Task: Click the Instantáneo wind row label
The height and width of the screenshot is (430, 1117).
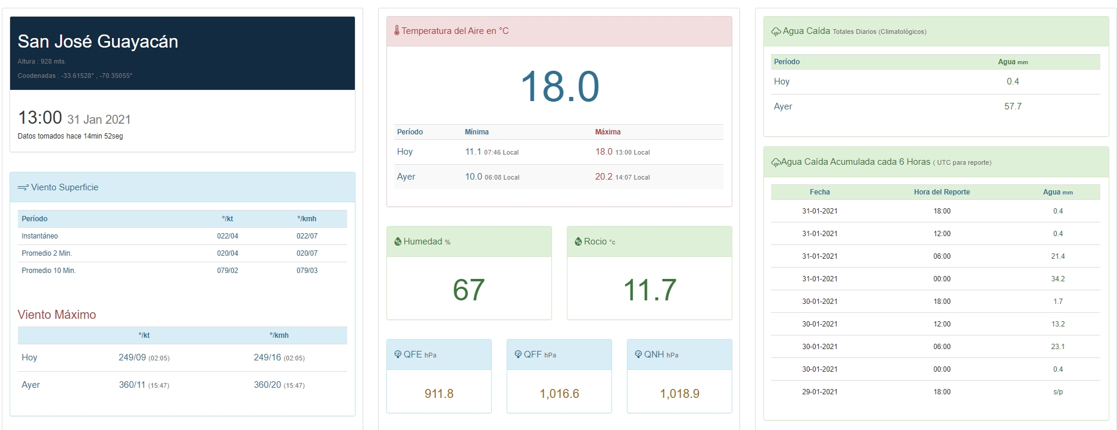Action: point(40,236)
